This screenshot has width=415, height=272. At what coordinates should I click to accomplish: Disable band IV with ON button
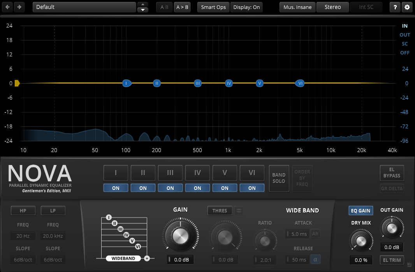tap(197, 188)
